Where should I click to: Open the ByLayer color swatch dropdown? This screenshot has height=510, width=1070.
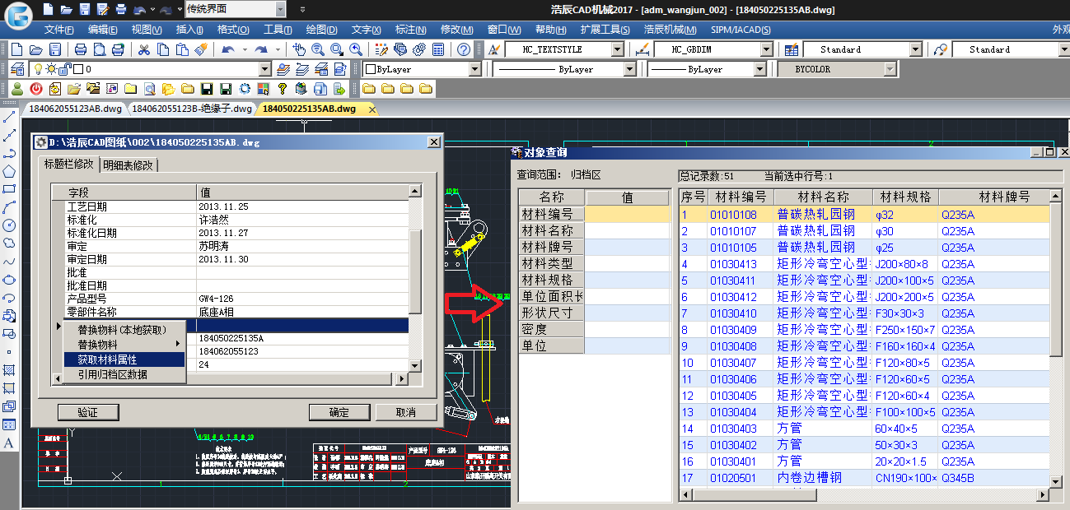(474, 70)
